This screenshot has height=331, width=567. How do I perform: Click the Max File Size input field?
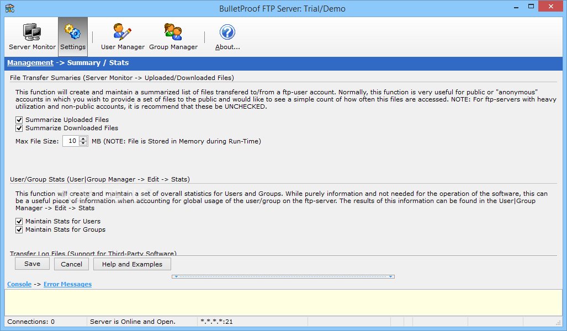pos(71,141)
